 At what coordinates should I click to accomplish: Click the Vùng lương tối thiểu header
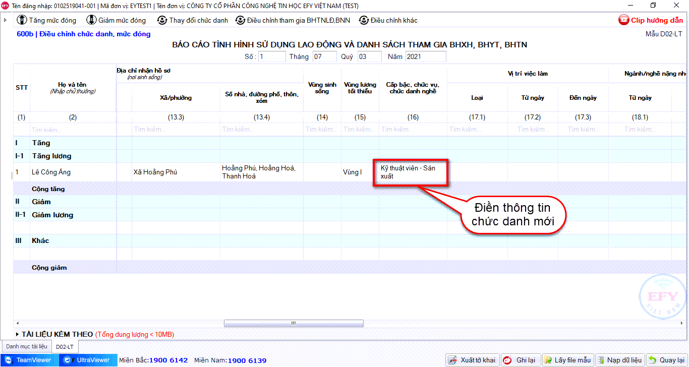360,88
